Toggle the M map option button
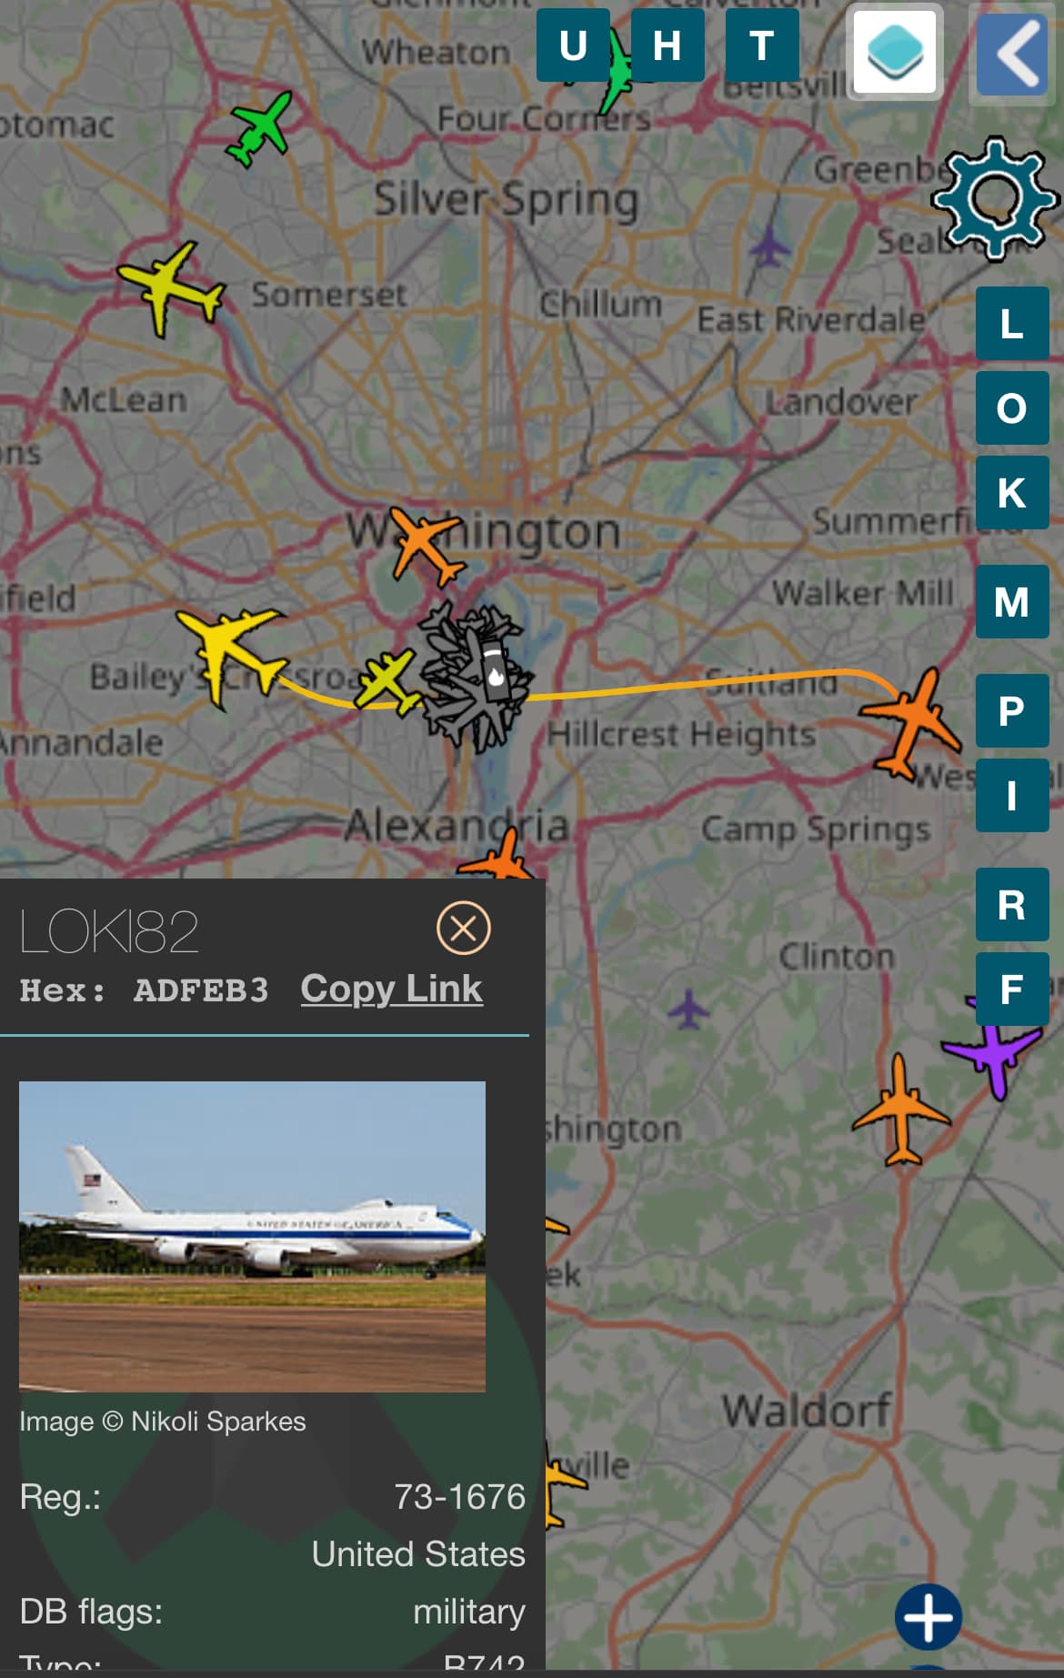 [1012, 602]
